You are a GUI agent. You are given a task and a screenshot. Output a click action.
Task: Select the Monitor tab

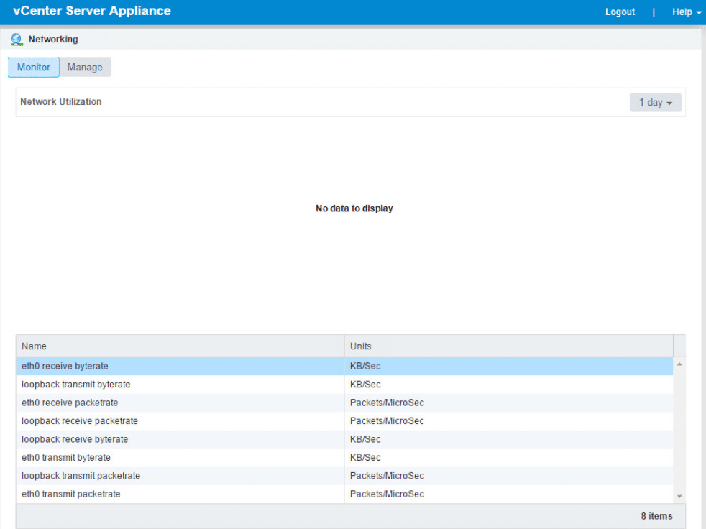click(34, 68)
